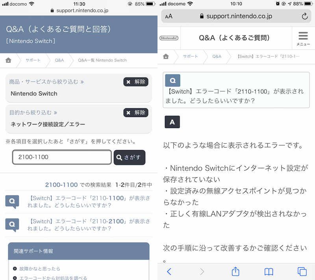The height and width of the screenshot is (280, 315).
Task: Click the Nintendo logo
Action: [169, 38]
